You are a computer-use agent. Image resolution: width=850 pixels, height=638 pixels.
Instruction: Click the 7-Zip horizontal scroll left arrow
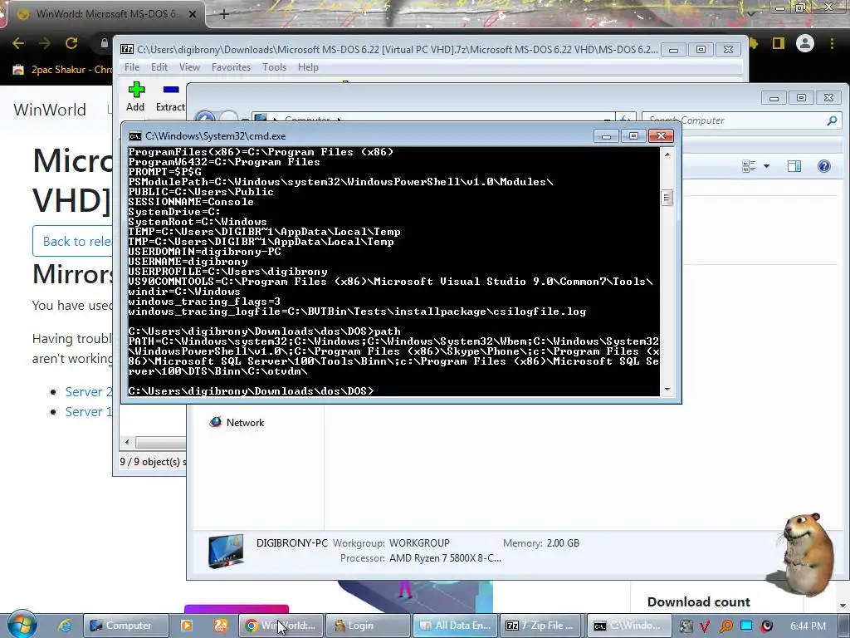tap(127, 442)
